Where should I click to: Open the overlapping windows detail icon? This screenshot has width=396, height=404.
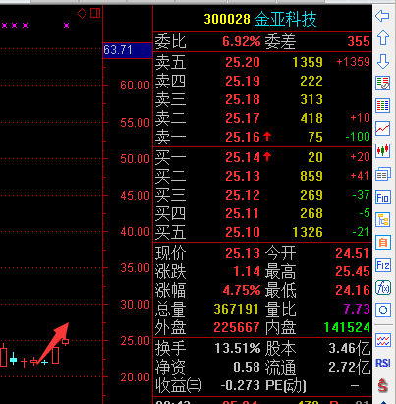[x=382, y=174]
